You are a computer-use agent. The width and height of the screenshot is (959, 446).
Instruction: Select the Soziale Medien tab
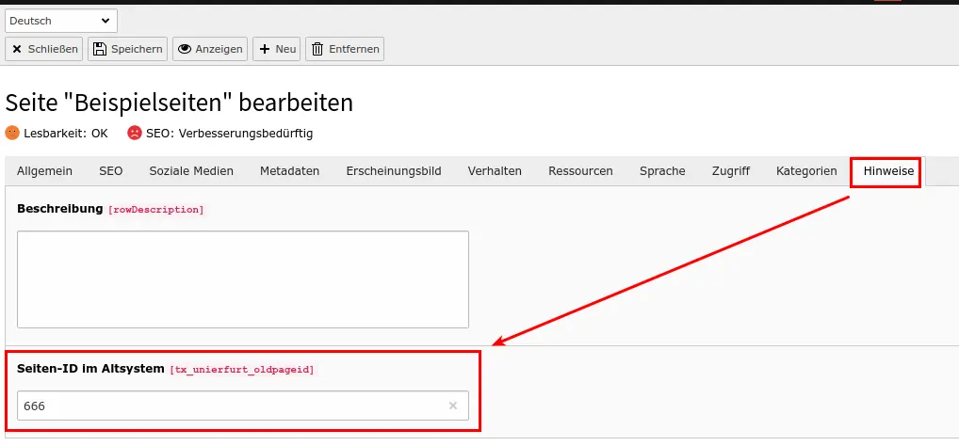(191, 171)
